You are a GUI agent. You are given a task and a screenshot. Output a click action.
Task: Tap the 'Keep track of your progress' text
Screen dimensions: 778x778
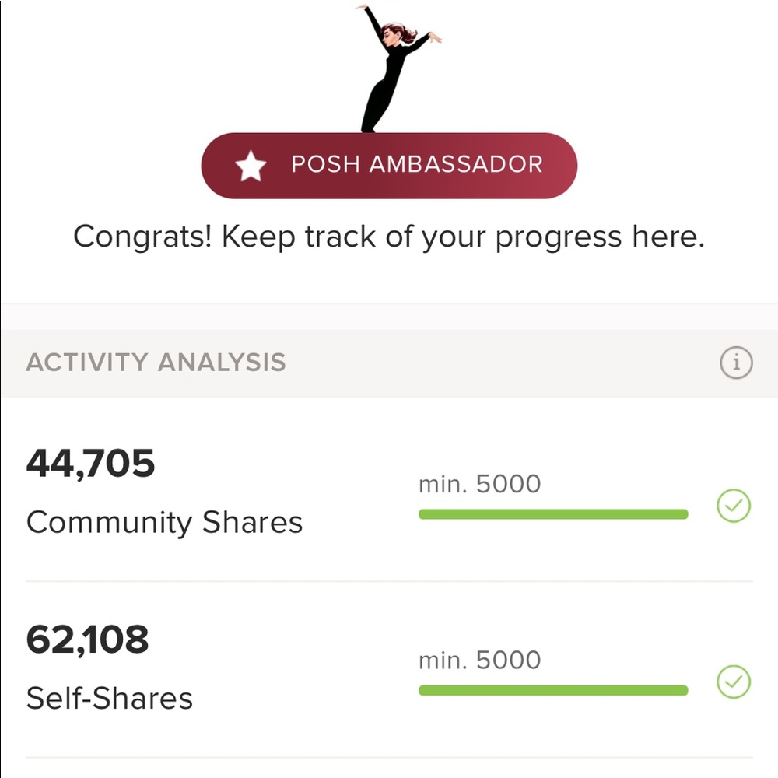pos(463,236)
